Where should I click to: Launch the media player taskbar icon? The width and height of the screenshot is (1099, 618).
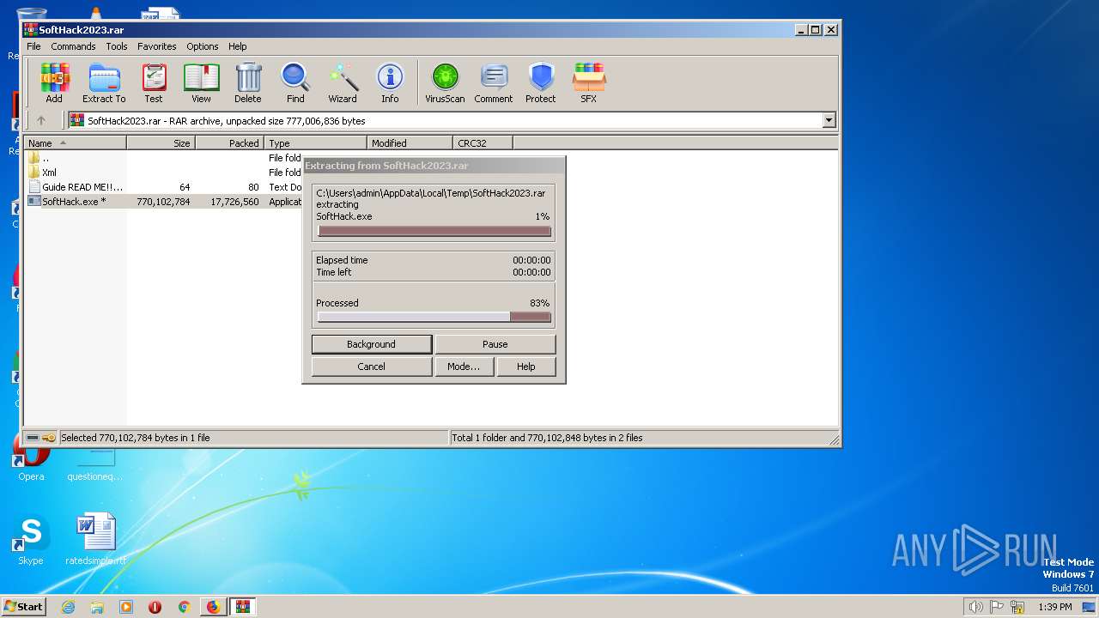[126, 607]
